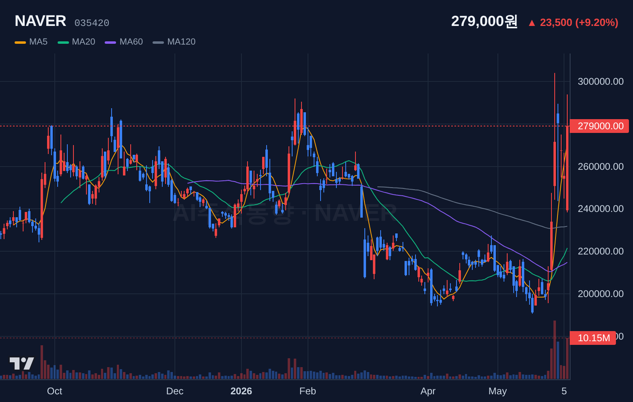Click the Dec time axis label
633x402 pixels.
175,391
